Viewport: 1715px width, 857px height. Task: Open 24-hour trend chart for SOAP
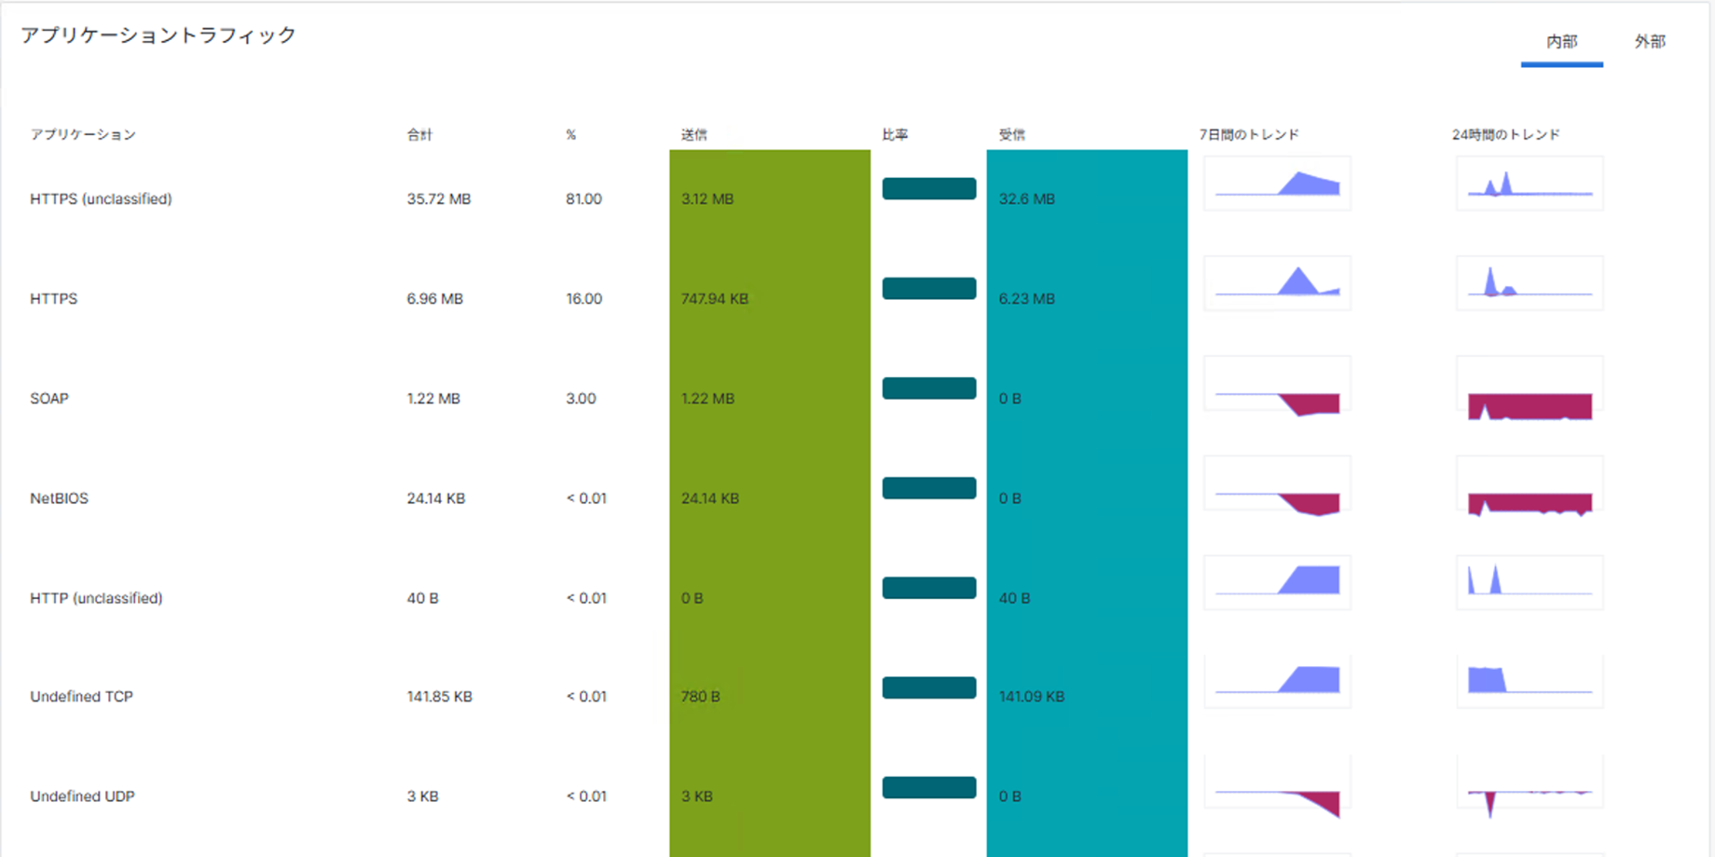(x=1530, y=389)
